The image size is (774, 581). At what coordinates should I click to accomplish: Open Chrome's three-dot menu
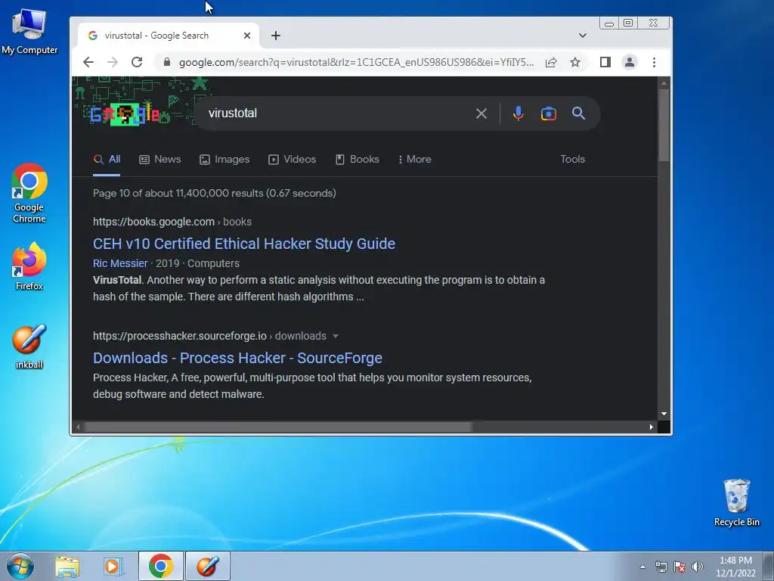[654, 62]
